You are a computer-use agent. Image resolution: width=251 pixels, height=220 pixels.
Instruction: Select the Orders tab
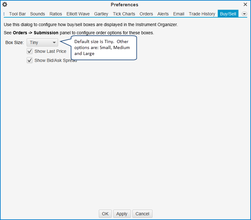146,14
